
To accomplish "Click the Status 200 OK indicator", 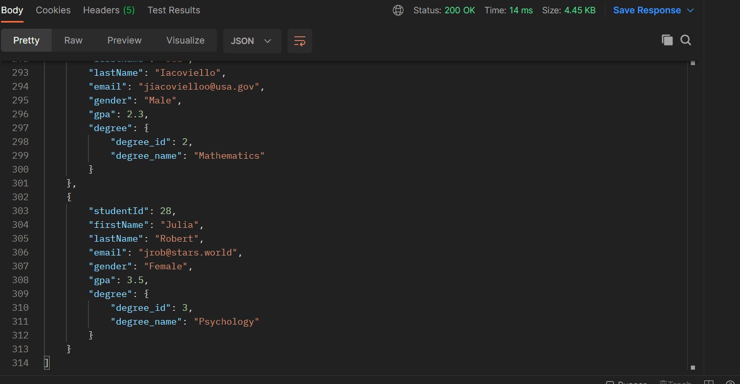I will click(x=444, y=10).
